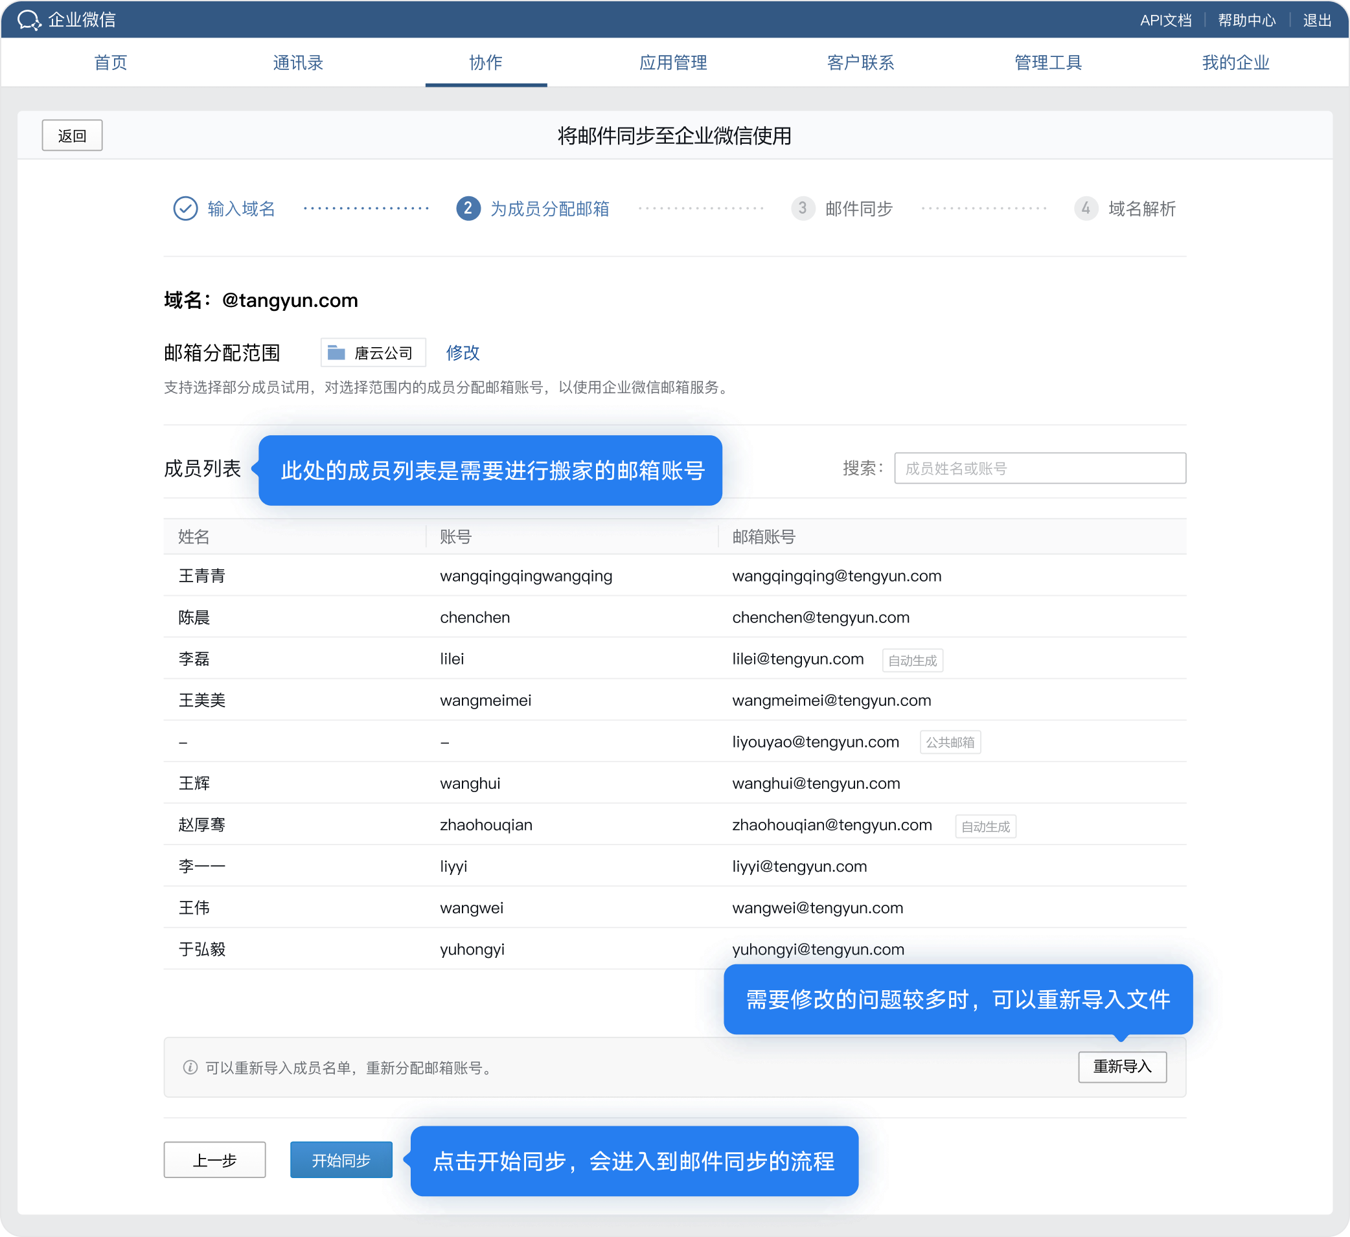Screen dimensions: 1350x1237
Task: Click the 唐云公司 folder icon
Action: click(x=336, y=353)
